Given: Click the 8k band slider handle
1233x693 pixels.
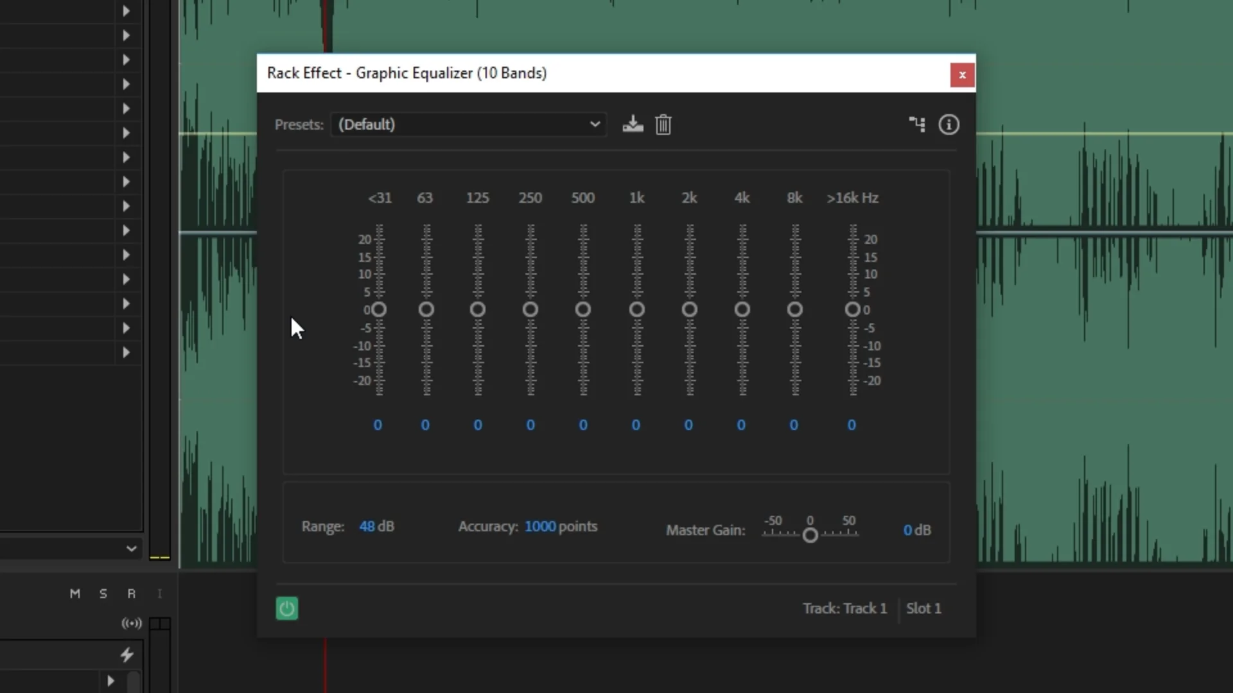Looking at the screenshot, I should coord(795,310).
